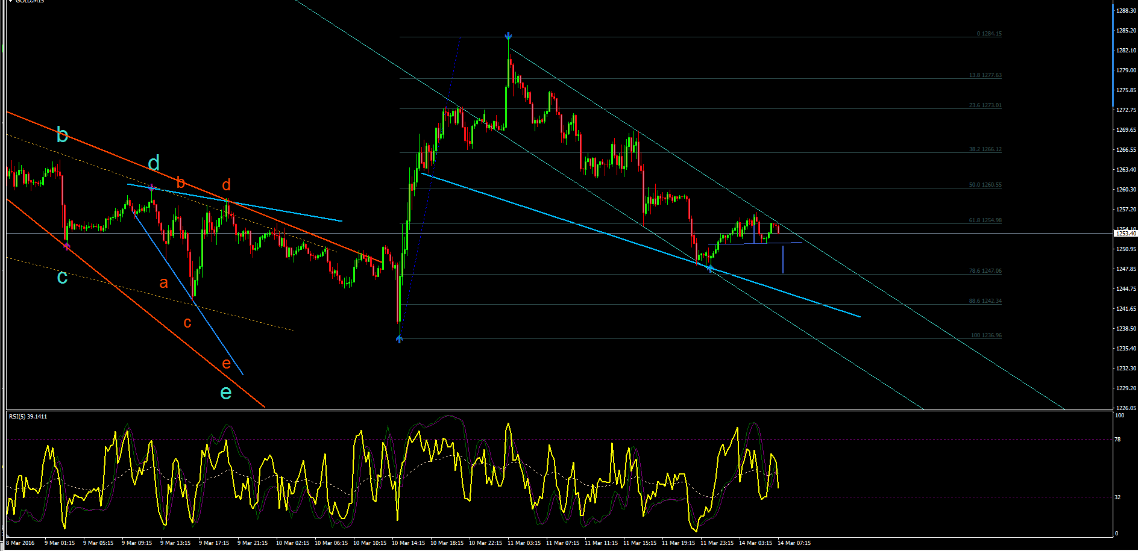Screen dimensions: 1138x551
Task: Click the cyan wave label 'b'
Action: 62,135
